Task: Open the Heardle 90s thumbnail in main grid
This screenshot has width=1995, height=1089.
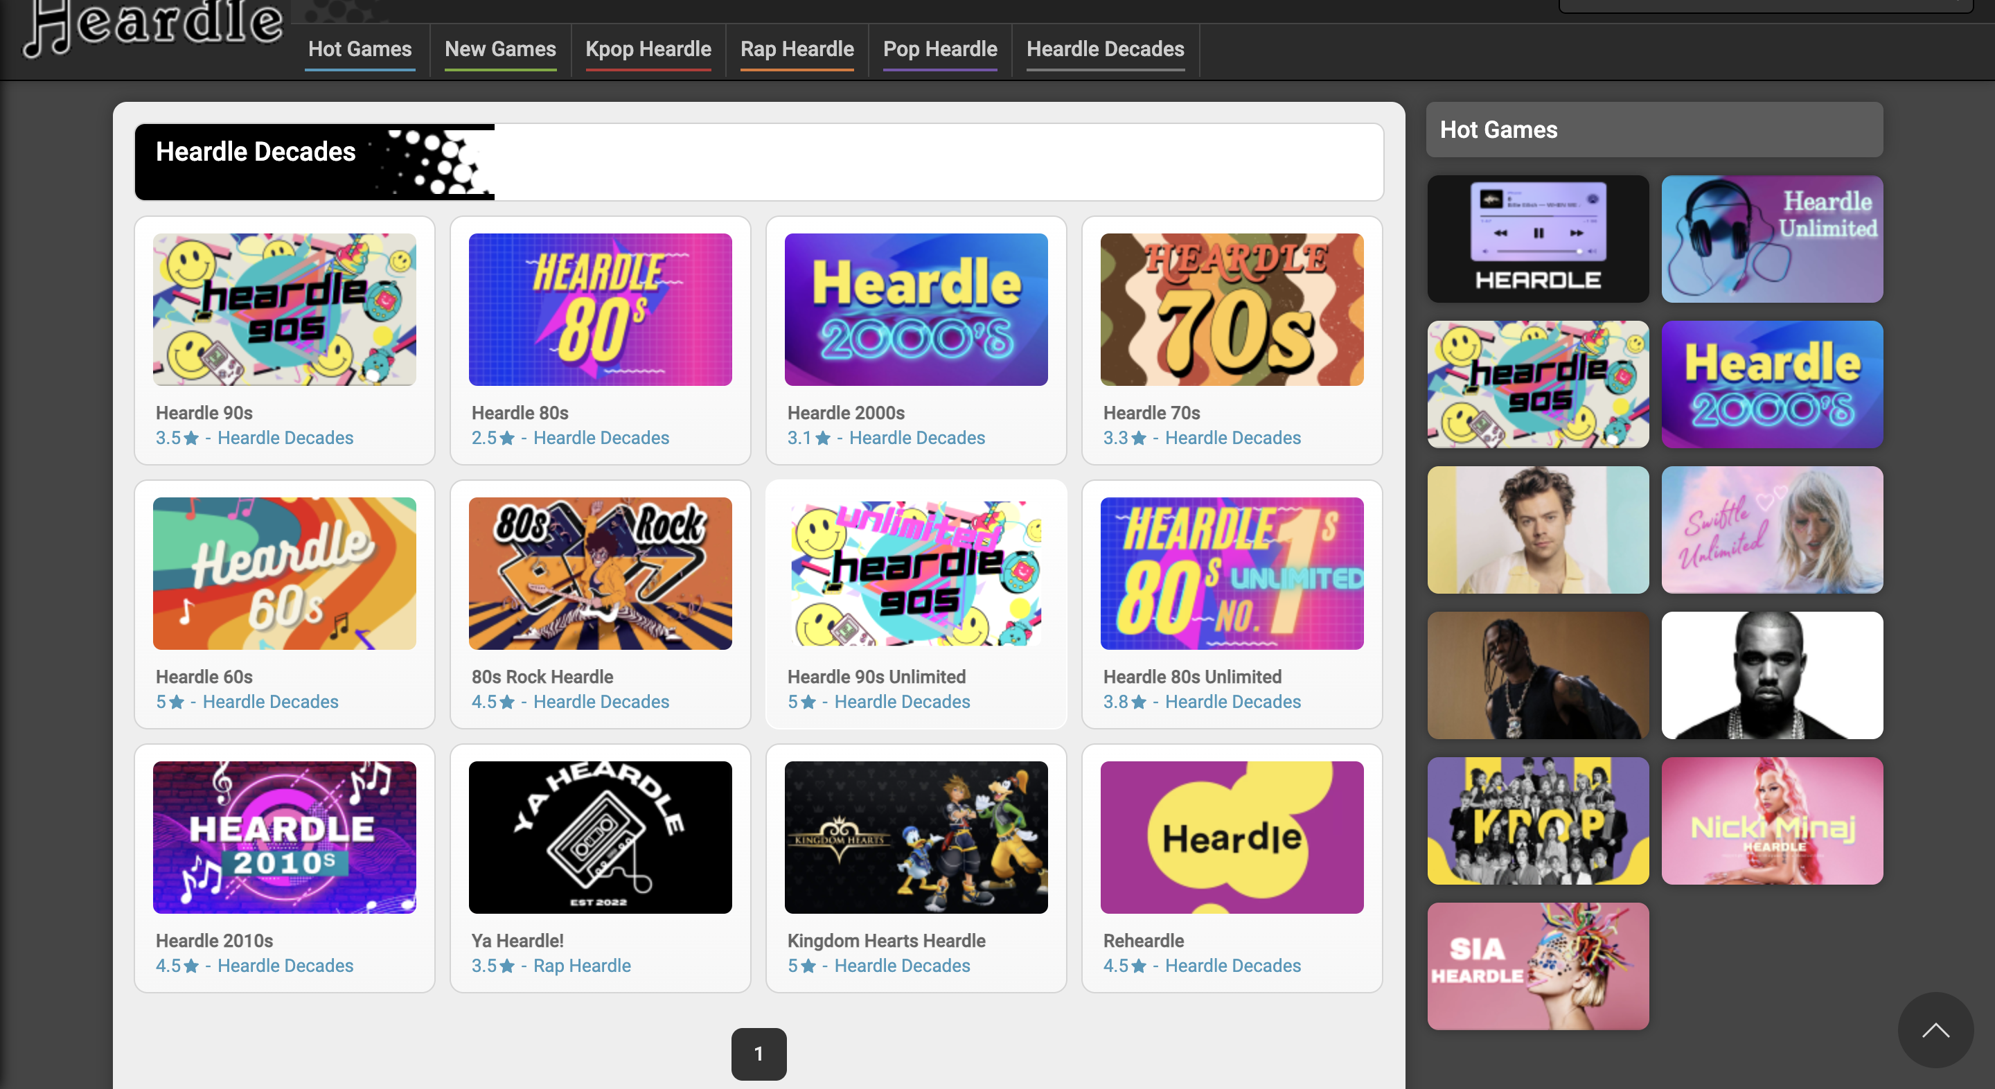Action: pyautogui.click(x=284, y=310)
